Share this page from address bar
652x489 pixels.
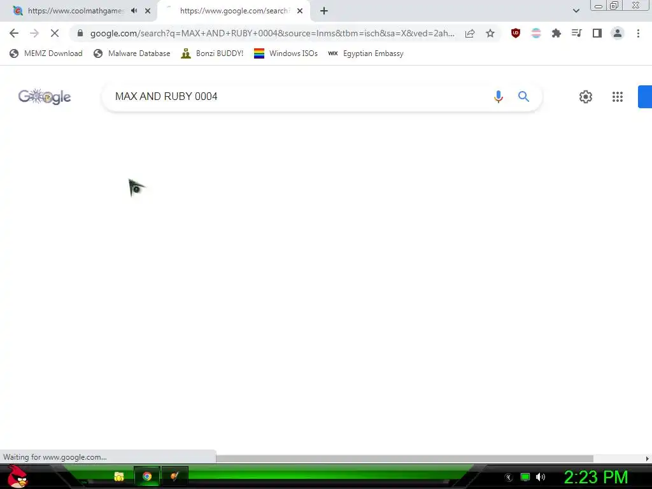(x=470, y=33)
